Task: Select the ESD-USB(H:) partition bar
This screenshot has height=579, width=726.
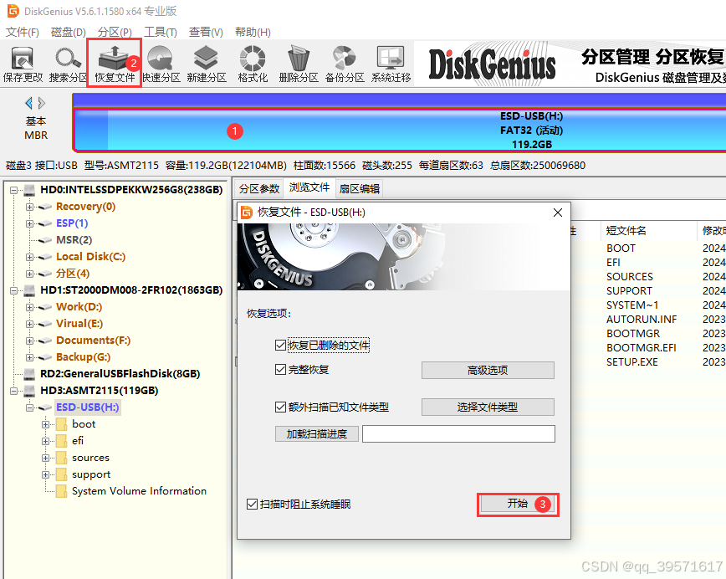Action: [x=400, y=131]
